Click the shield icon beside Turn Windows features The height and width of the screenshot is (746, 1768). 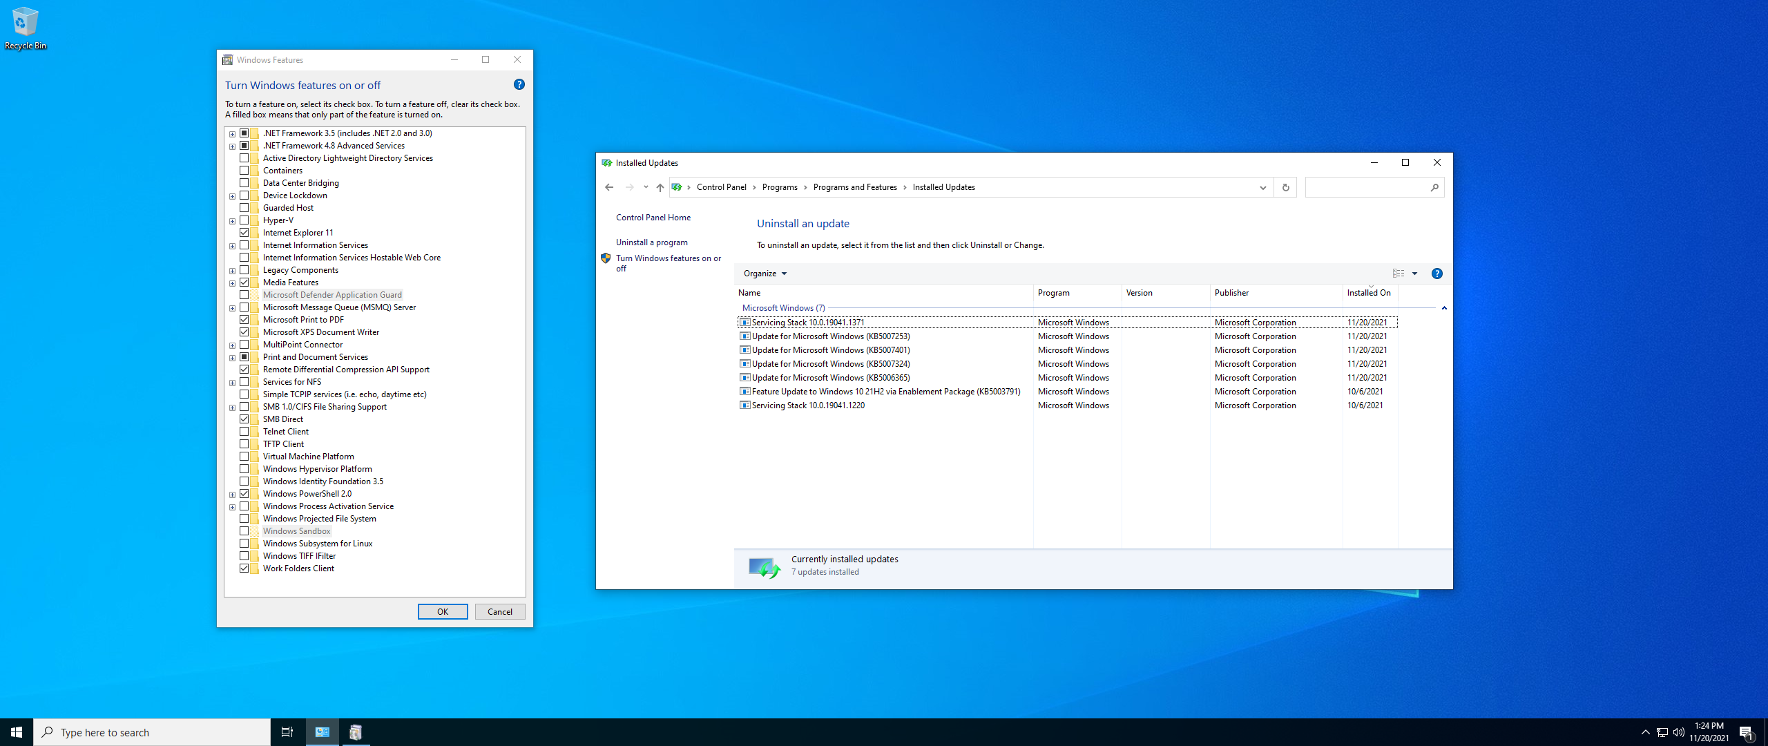point(606,258)
